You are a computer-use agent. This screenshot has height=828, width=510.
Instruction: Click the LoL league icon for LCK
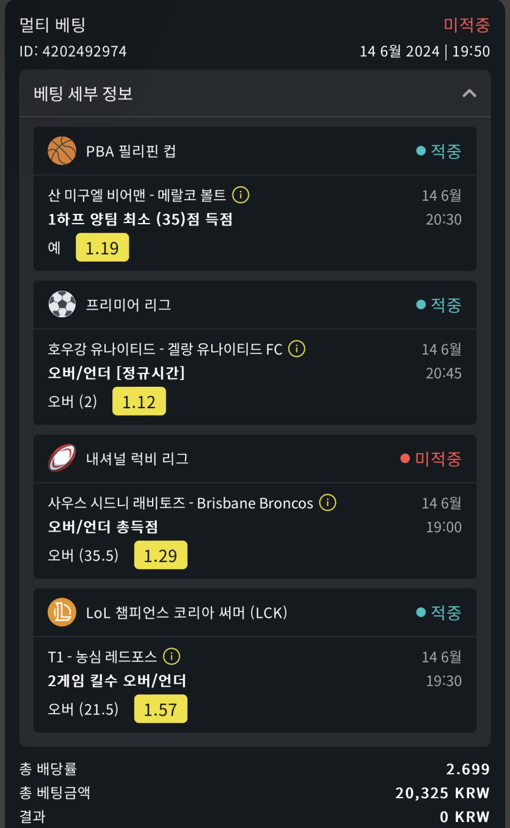(62, 612)
